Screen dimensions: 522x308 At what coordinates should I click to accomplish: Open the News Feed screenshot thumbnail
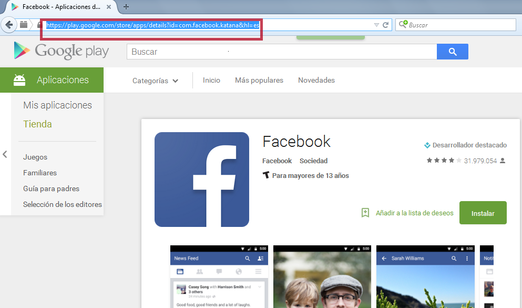click(219, 276)
